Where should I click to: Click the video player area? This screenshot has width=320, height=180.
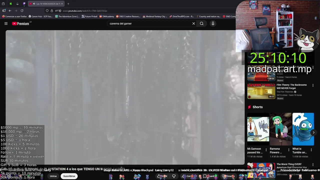point(125,97)
